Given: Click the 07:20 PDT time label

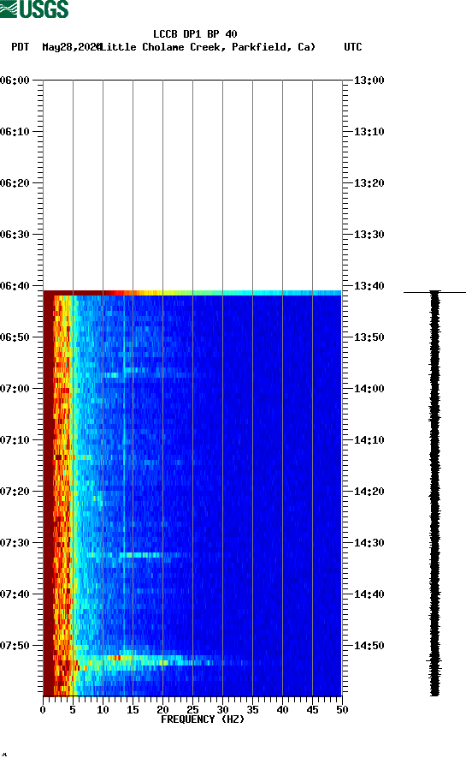Looking at the screenshot, I should 15,492.
